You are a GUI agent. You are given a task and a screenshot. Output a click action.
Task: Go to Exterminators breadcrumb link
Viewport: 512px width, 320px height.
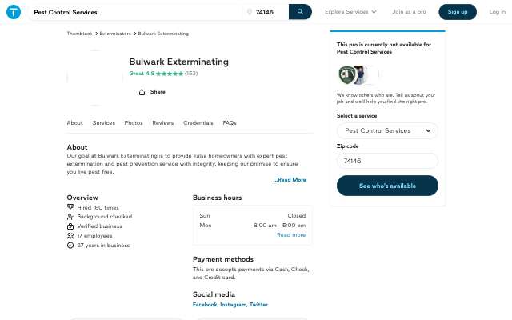(x=115, y=34)
